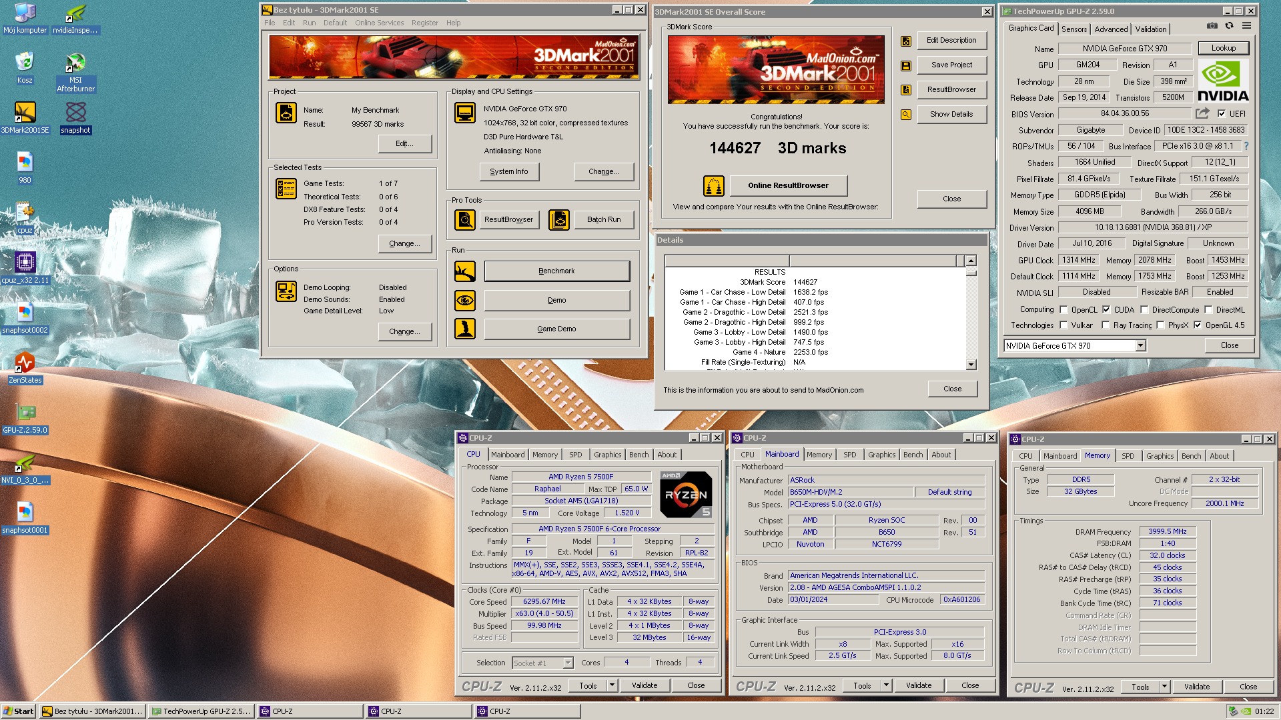Click the NVIDIA logo in GPU-Z

[1224, 81]
